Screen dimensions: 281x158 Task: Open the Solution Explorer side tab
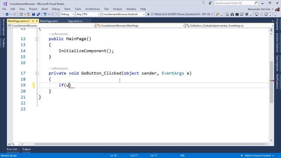click(x=277, y=43)
